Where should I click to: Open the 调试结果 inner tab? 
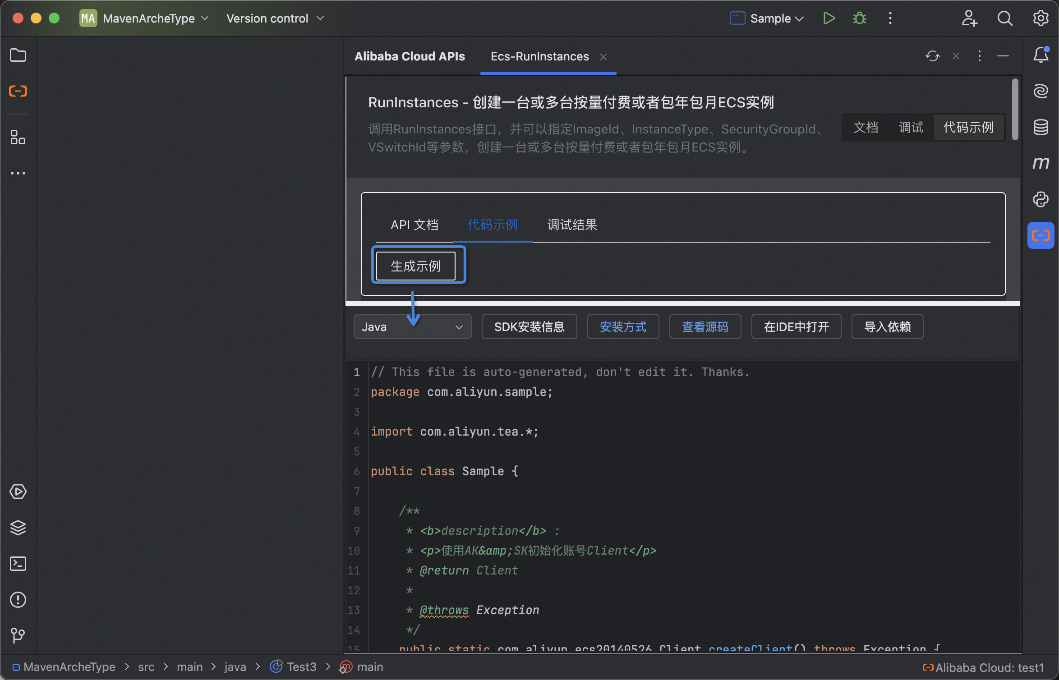(572, 225)
